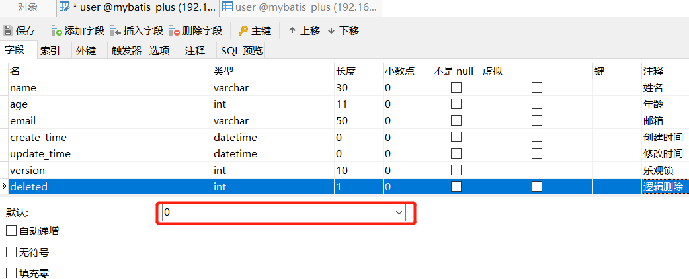Open the Default (默认) value dropdown
The height and width of the screenshot is (279, 689).
pyautogui.click(x=399, y=212)
